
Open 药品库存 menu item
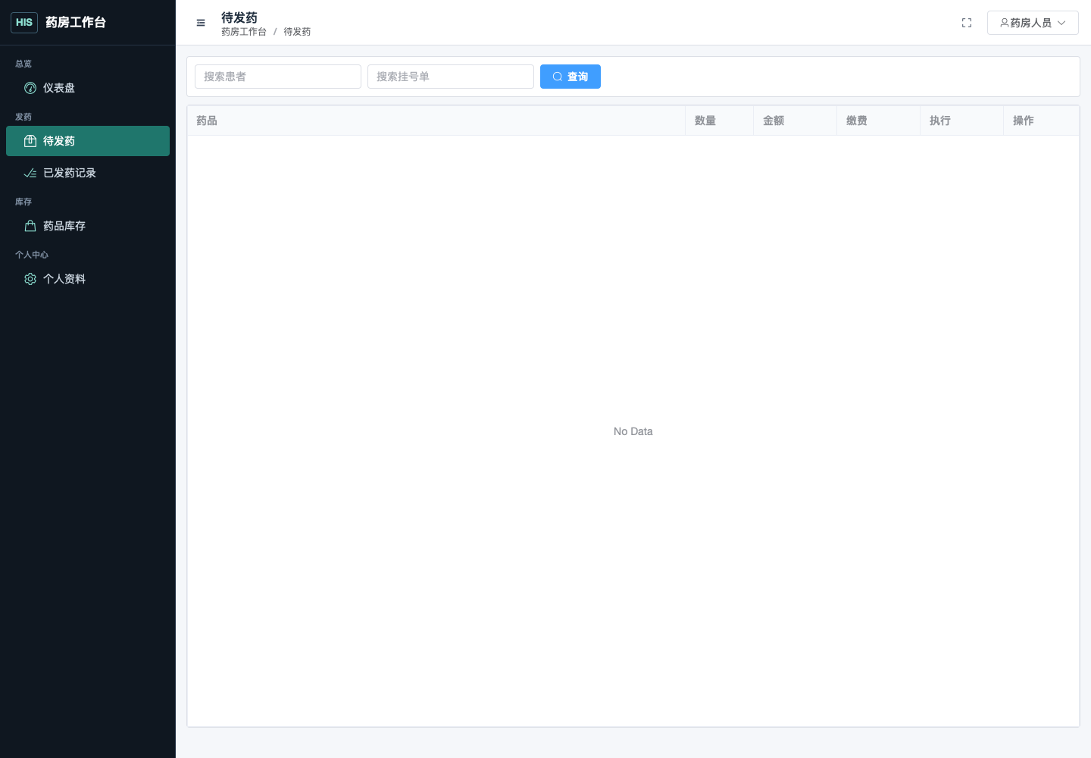(x=88, y=226)
